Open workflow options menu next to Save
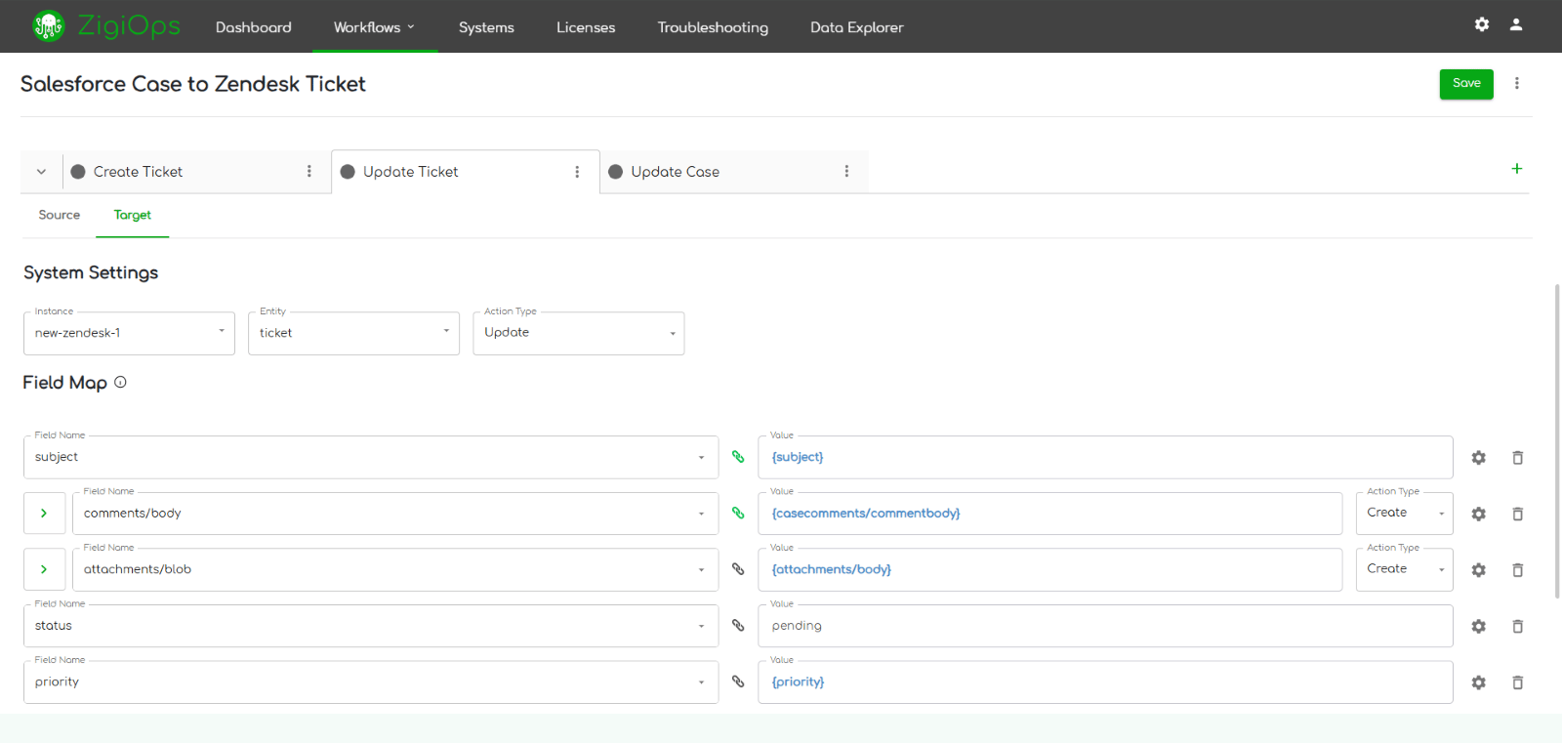1562x743 pixels. click(x=1517, y=83)
